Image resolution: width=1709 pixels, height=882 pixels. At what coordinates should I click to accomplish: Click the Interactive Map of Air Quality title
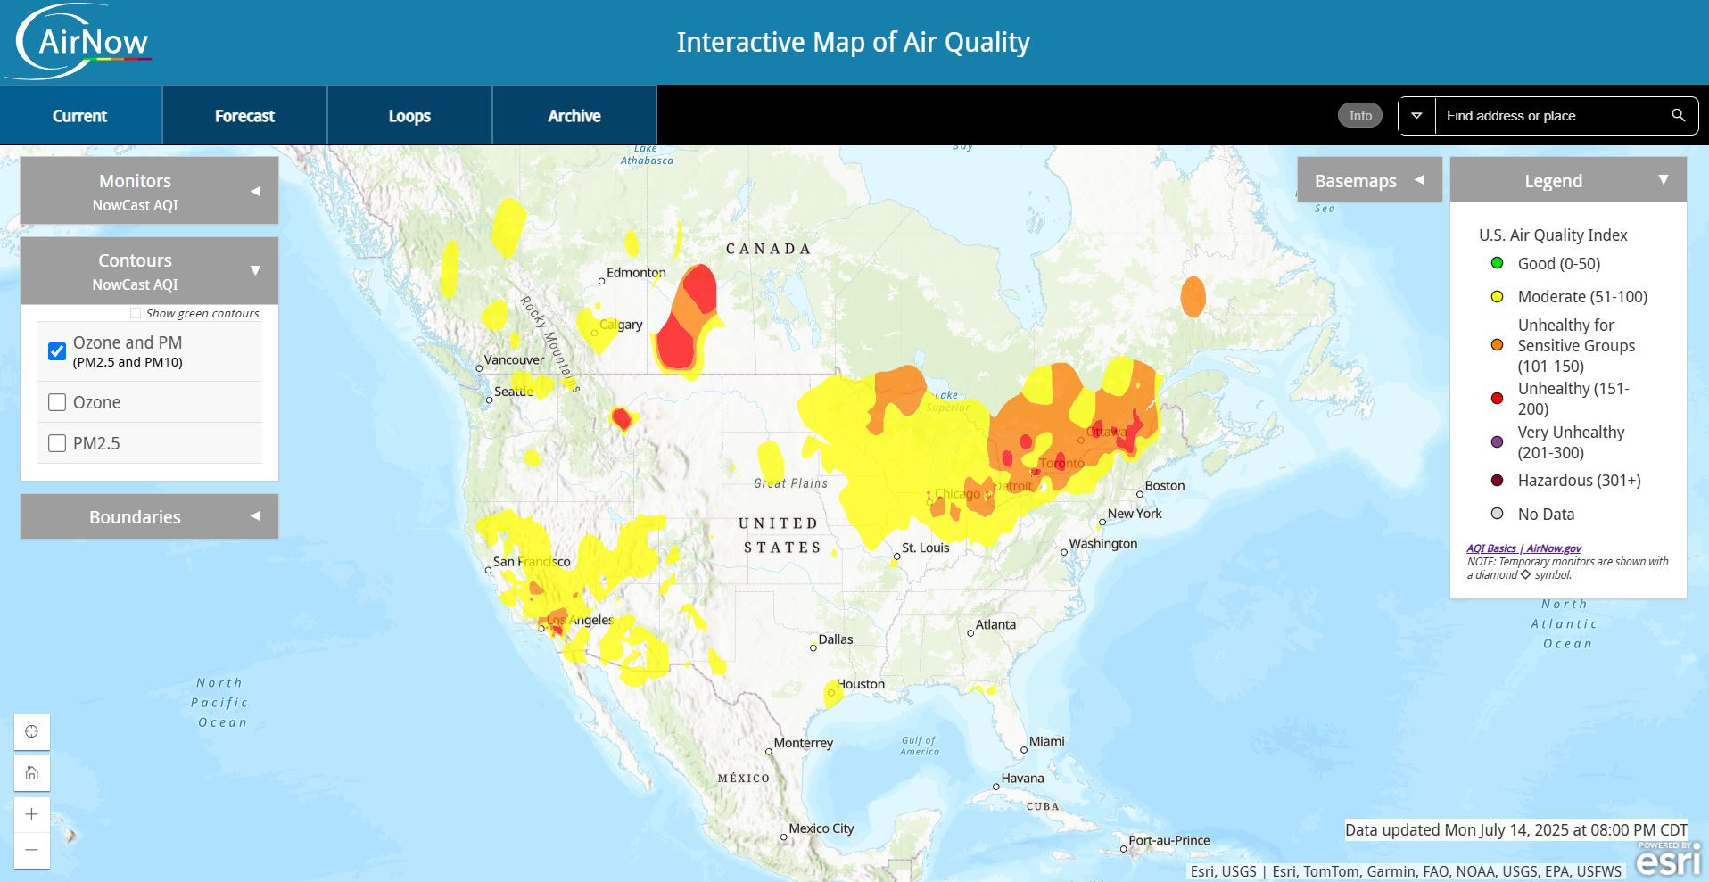tap(854, 42)
